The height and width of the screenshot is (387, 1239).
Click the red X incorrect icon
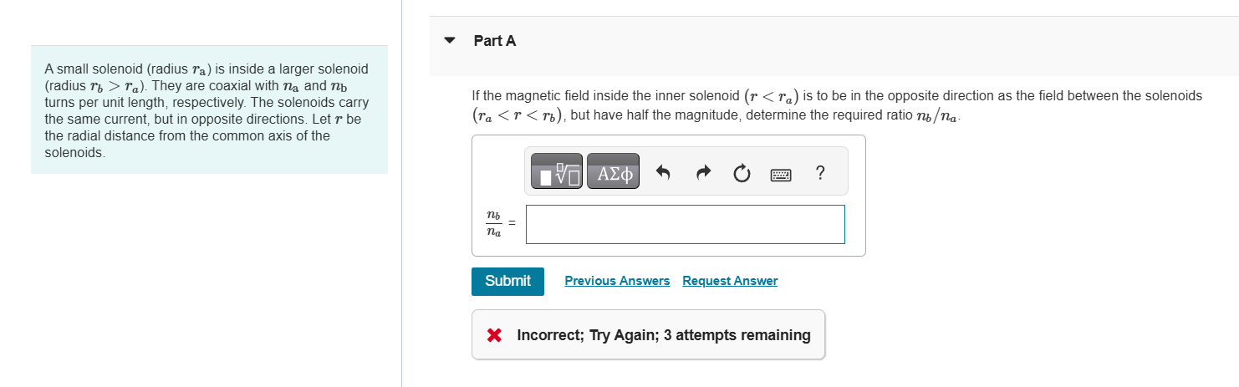[494, 335]
